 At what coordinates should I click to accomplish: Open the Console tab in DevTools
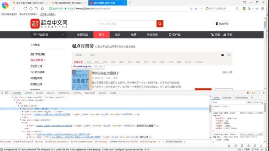(x=28, y=93)
